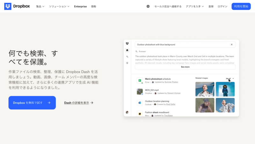Click the Marin photoshoot schedule title
The image size is (255, 144).
158,79
